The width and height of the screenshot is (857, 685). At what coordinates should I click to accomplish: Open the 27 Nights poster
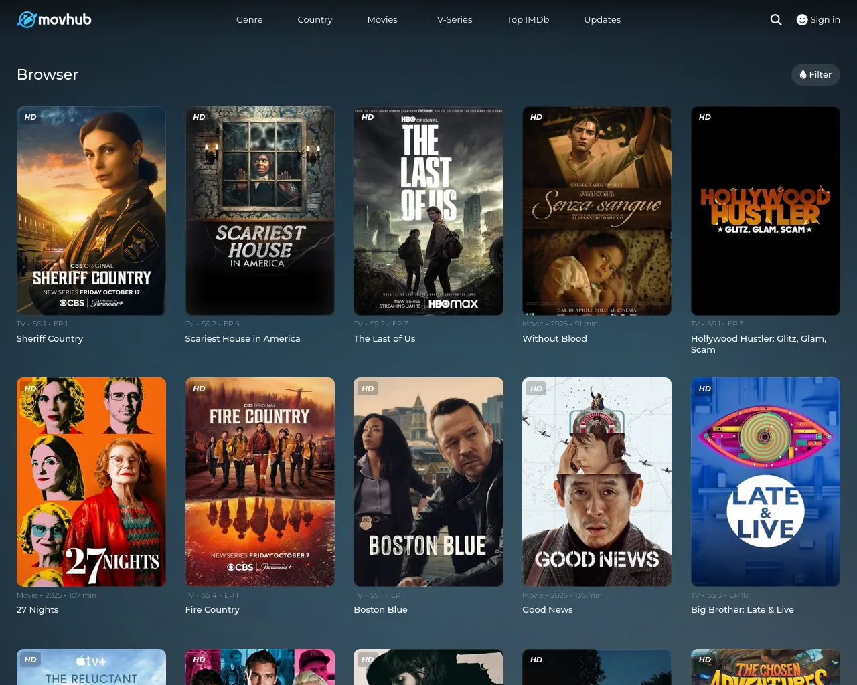point(91,482)
